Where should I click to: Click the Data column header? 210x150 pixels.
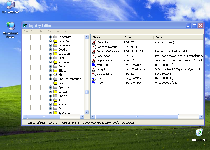click(178, 37)
